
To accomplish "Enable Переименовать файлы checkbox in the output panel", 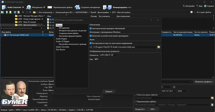I will click(135, 102).
